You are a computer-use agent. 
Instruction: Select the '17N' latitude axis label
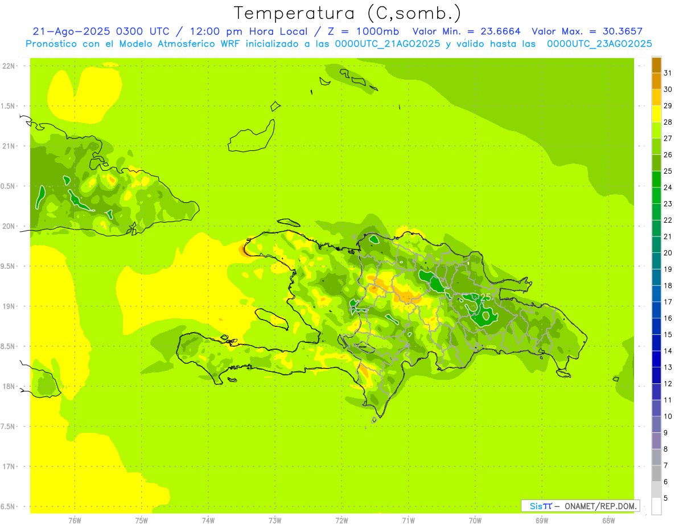9,466
